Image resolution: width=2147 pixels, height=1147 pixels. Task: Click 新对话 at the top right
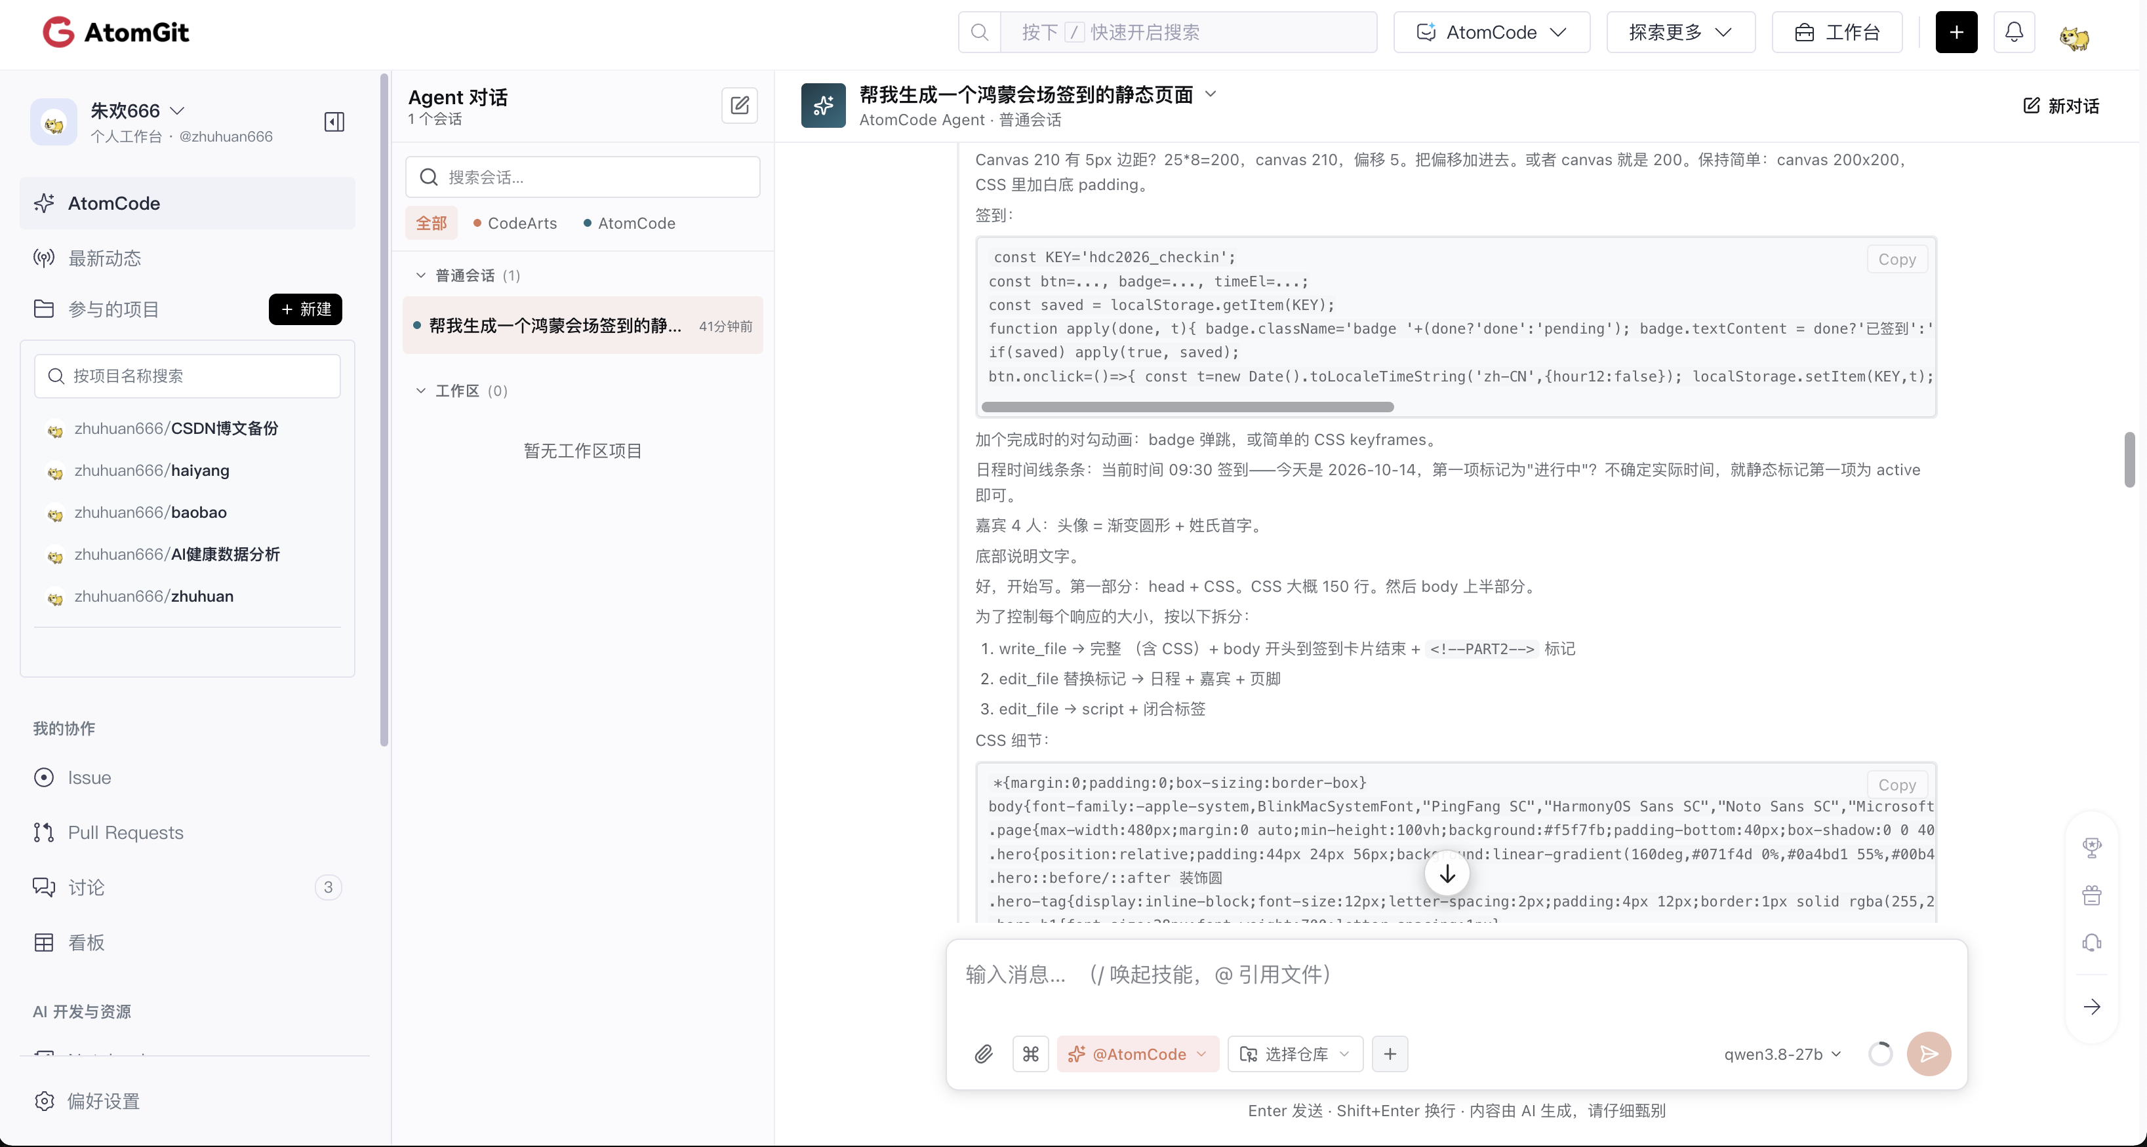tap(2061, 106)
